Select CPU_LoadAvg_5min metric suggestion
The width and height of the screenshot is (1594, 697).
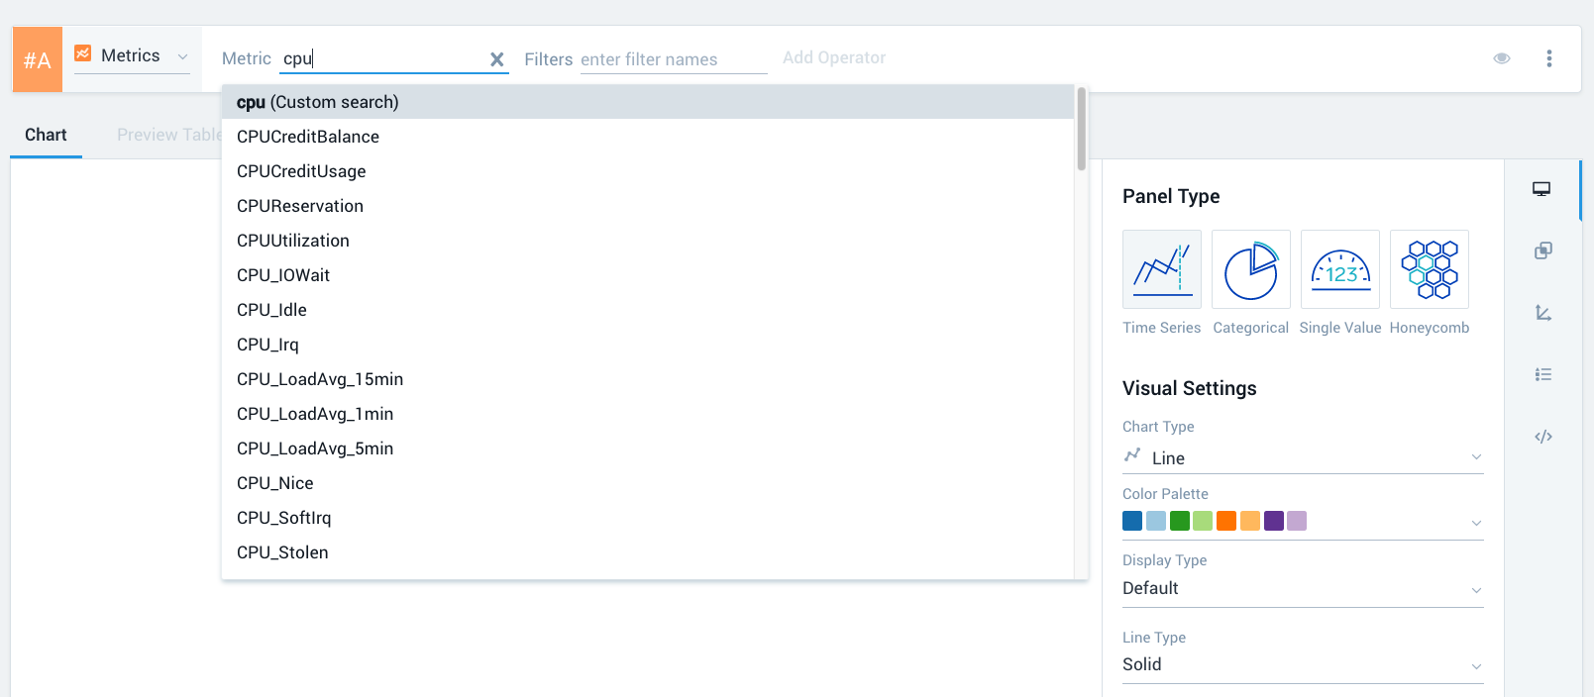(315, 448)
